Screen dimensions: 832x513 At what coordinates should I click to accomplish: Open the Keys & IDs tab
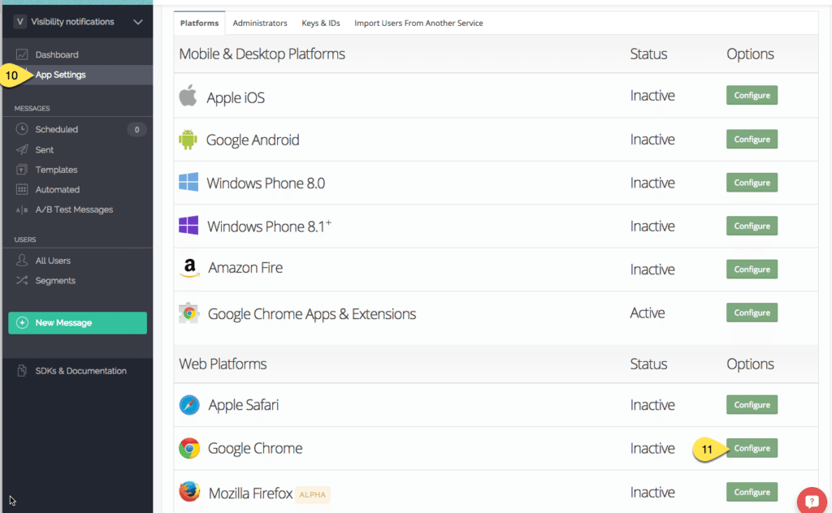321,24
